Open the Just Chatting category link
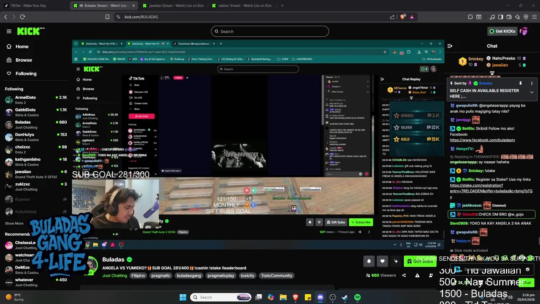Screen dimensions: 540x304 [x=114, y=276]
